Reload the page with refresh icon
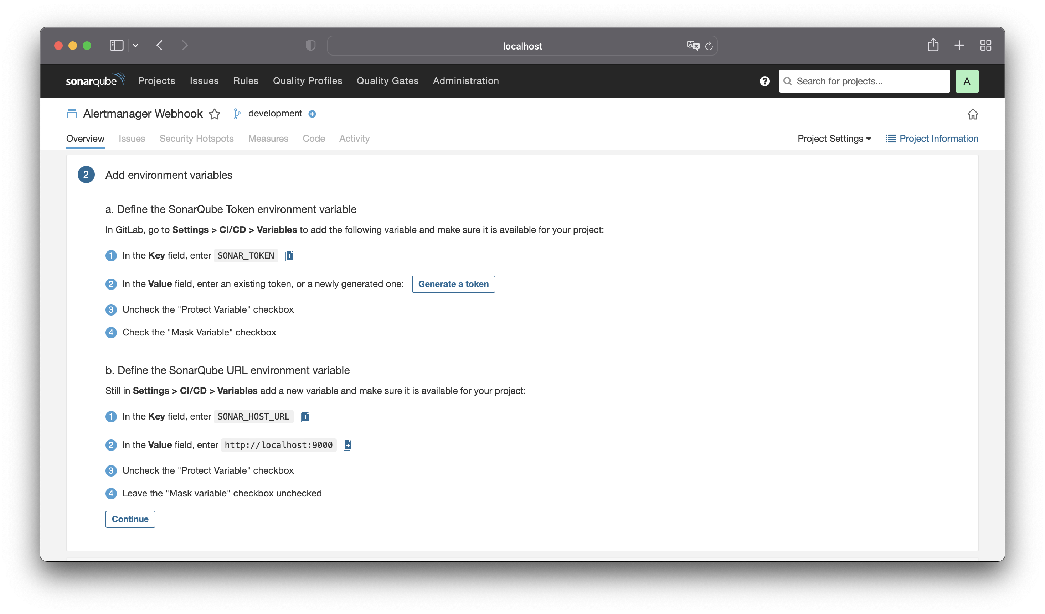Screen dimensions: 1045x614 (x=709, y=46)
